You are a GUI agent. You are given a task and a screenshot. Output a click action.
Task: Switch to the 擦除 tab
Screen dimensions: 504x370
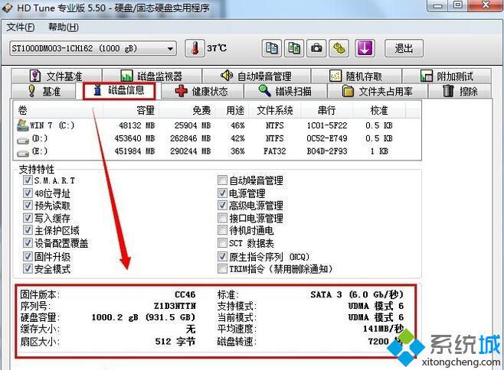460,91
